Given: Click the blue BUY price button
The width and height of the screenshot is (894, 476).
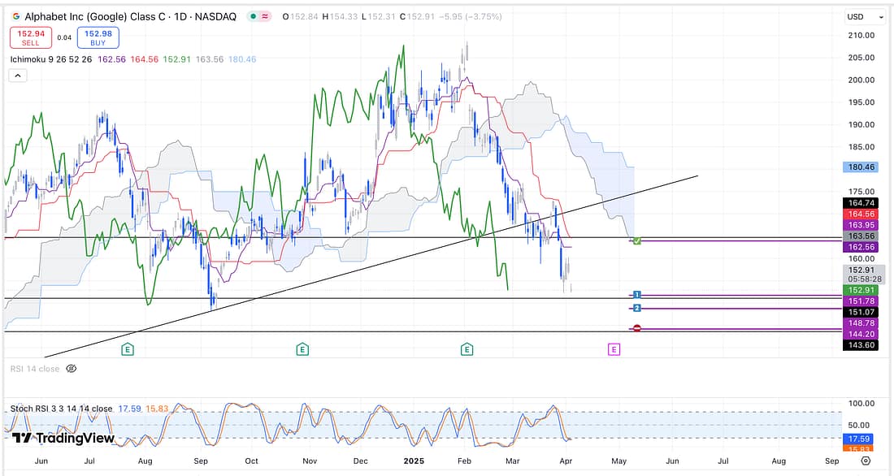Looking at the screenshot, I should tap(98, 37).
